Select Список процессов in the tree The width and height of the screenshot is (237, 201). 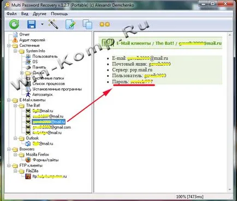[49, 84]
